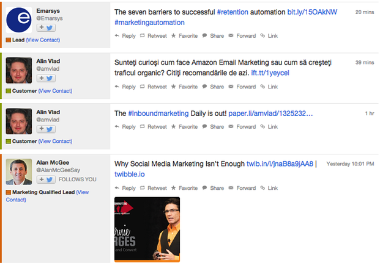Image resolution: width=391 pixels, height=263 pixels.
Task: Reply to Alan McGee's Social Media tweet
Action: (x=125, y=188)
